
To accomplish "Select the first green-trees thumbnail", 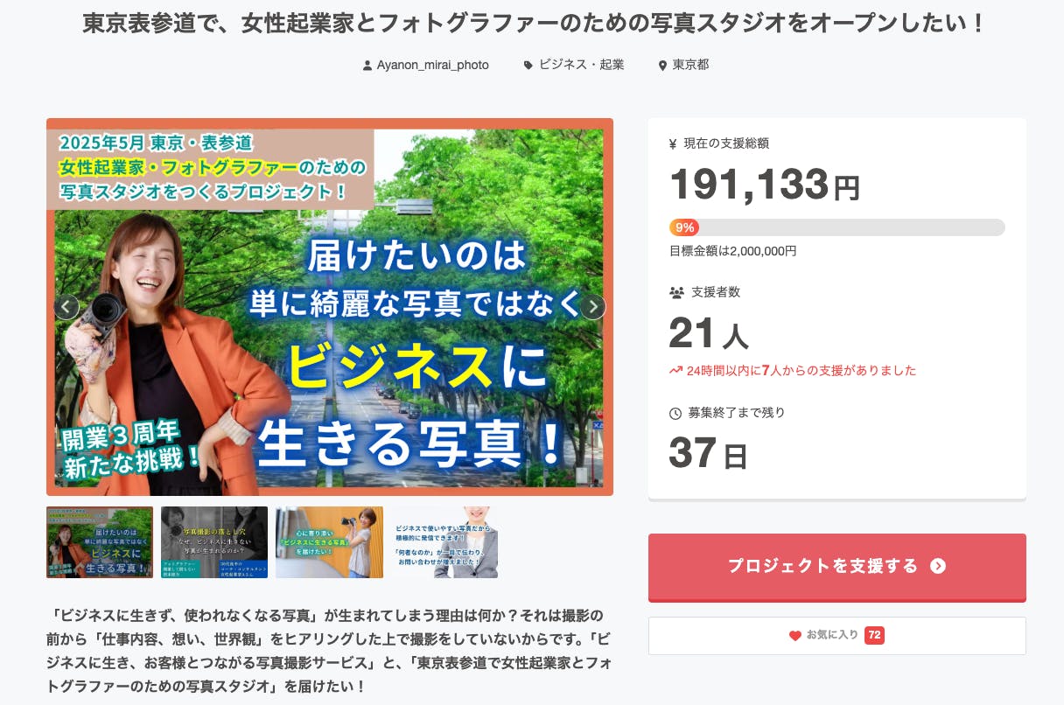I will [x=100, y=542].
